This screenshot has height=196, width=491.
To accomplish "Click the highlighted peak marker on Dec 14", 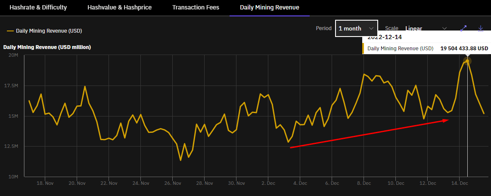I will pos(467,61).
